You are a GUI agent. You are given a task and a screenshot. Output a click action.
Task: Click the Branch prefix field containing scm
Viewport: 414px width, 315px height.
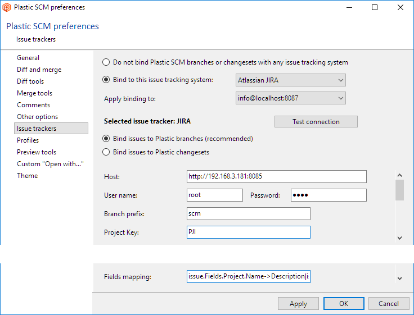point(249,213)
